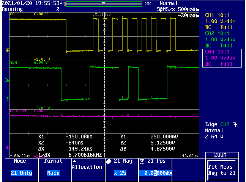The image size is (246, 182).
Task: Click the date and time stamp
Action: click(x=31, y=3)
